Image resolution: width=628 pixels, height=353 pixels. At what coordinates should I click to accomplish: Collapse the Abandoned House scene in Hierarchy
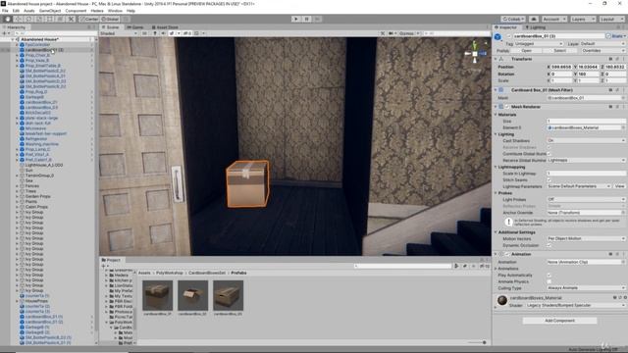coord(13,39)
